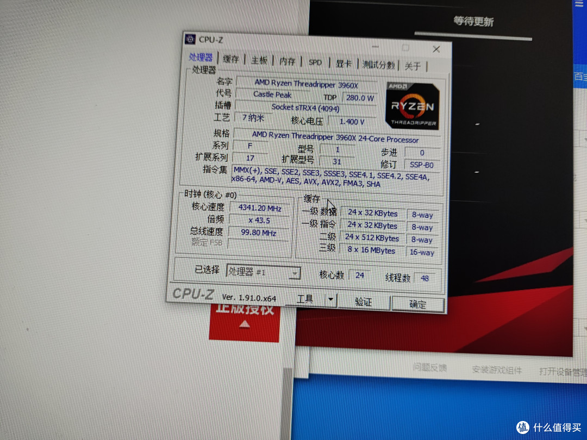The width and height of the screenshot is (587, 440).
Task: Click the extended model value 31
Action: tap(337, 162)
